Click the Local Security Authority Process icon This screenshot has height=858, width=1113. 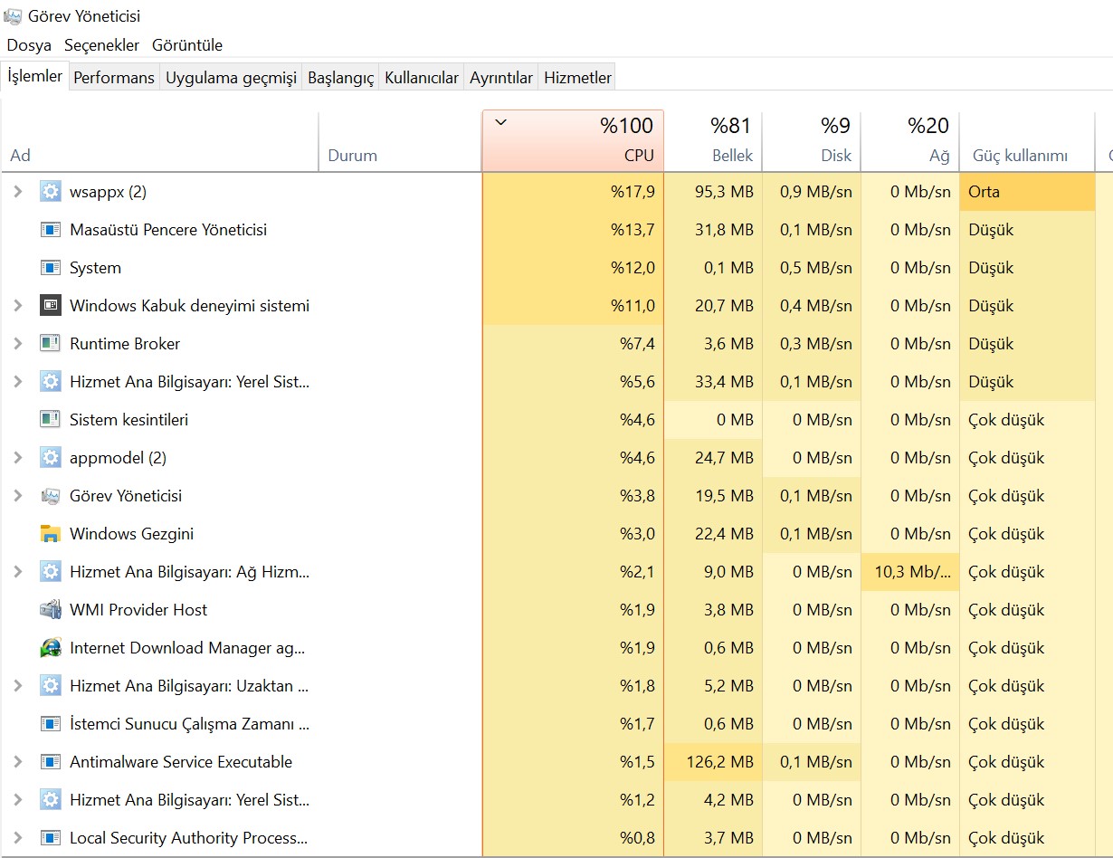click(51, 838)
